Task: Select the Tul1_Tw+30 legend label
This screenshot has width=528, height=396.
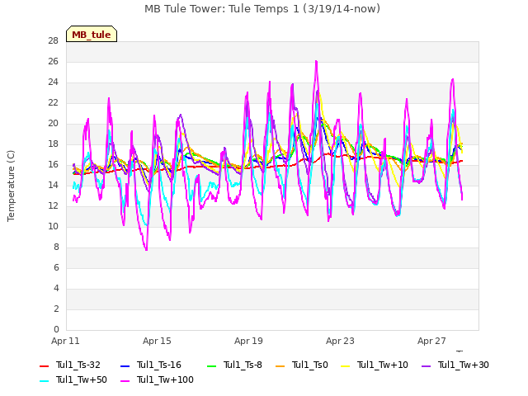Action: tap(464, 365)
